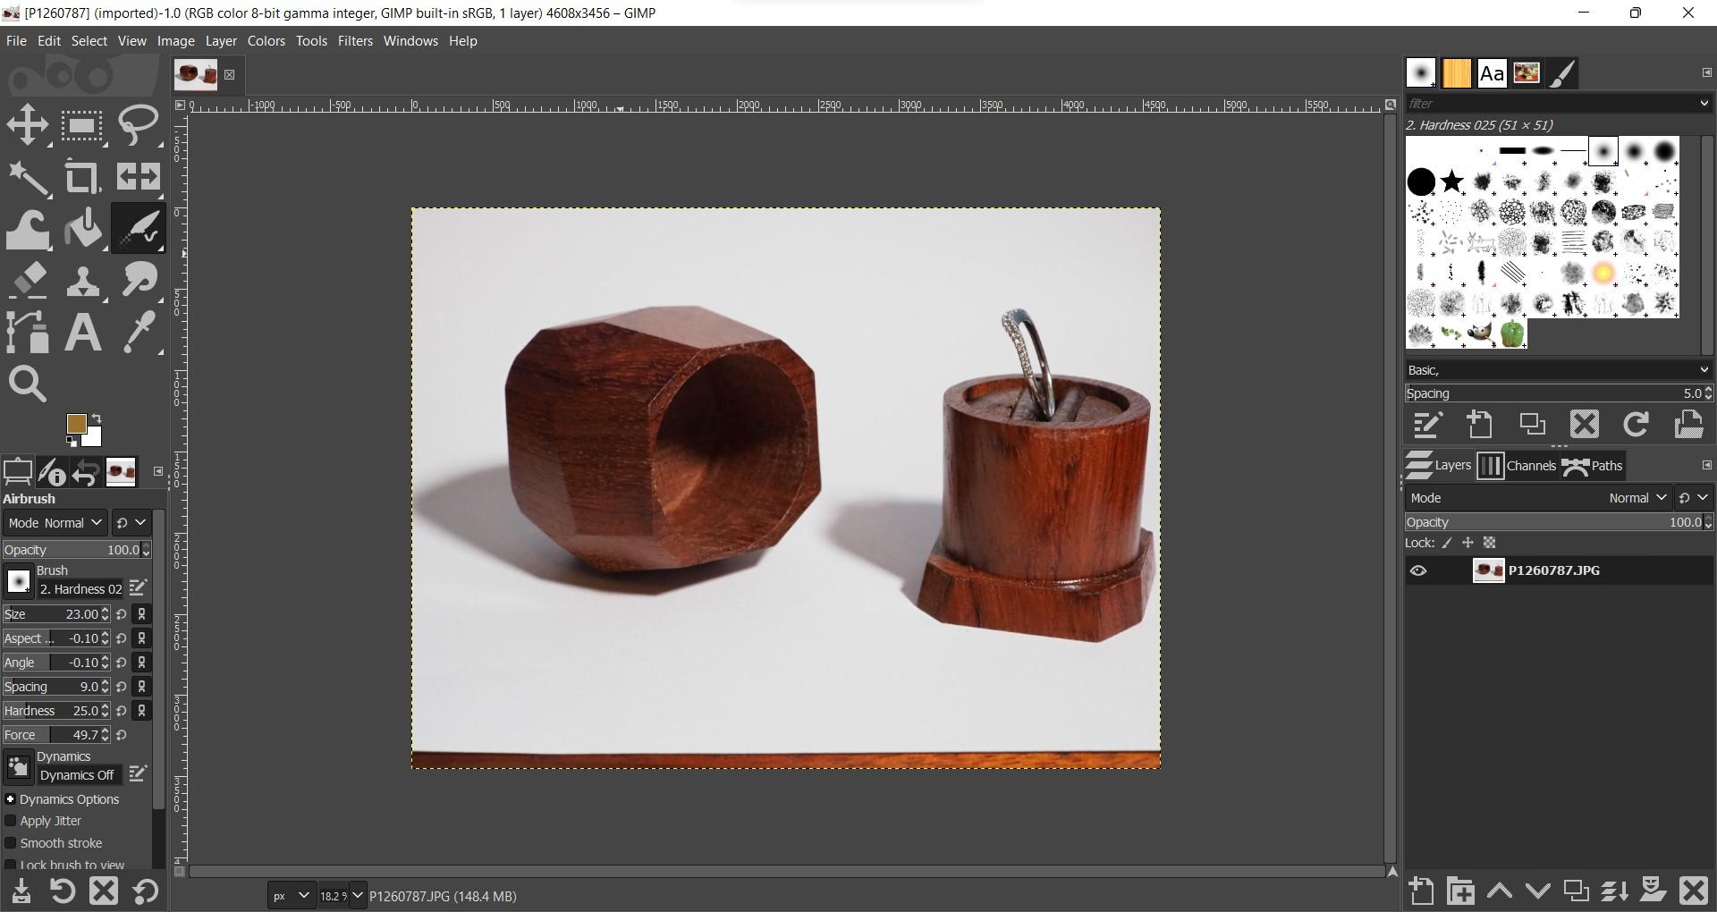Screen dimensions: 1717x912
Task: Click the Dynamics Off button
Action: 79,774
